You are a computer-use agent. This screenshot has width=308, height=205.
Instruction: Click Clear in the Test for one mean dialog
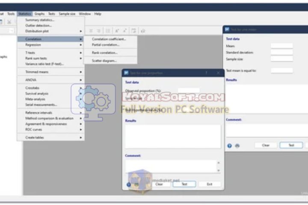tap(266, 145)
